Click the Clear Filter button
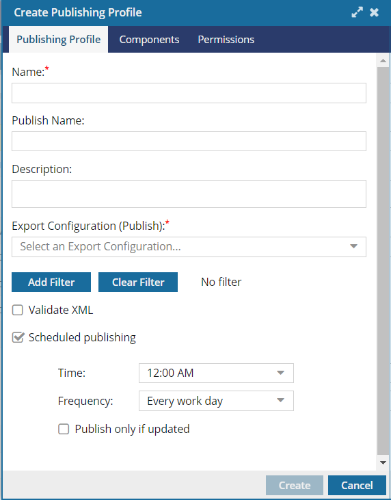Viewport: 391px width, 500px height. coord(138,282)
